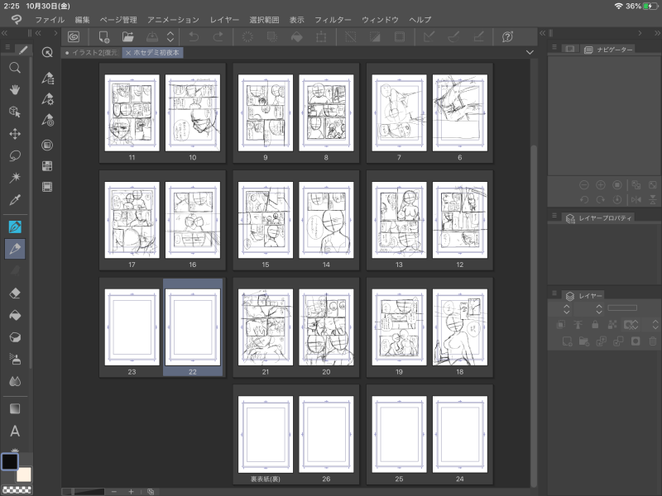Collapse the right palette dock
The height and width of the screenshot is (496, 662).
coord(657,33)
